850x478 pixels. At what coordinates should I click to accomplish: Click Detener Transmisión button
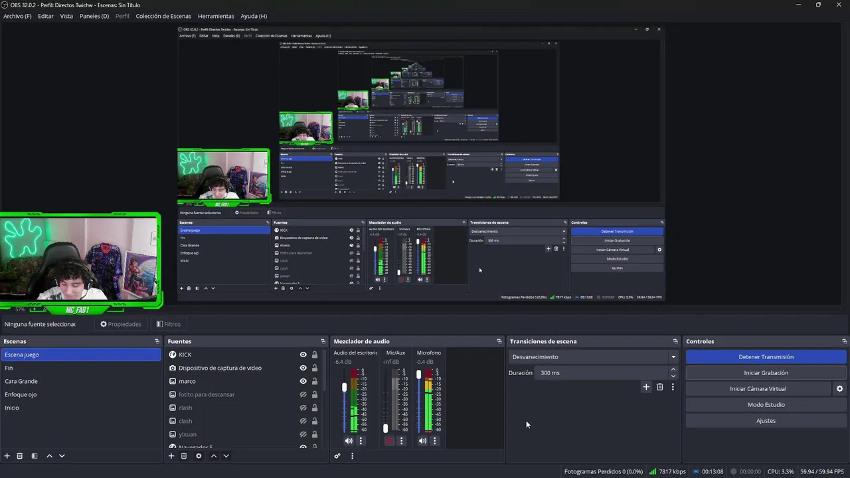tap(766, 357)
